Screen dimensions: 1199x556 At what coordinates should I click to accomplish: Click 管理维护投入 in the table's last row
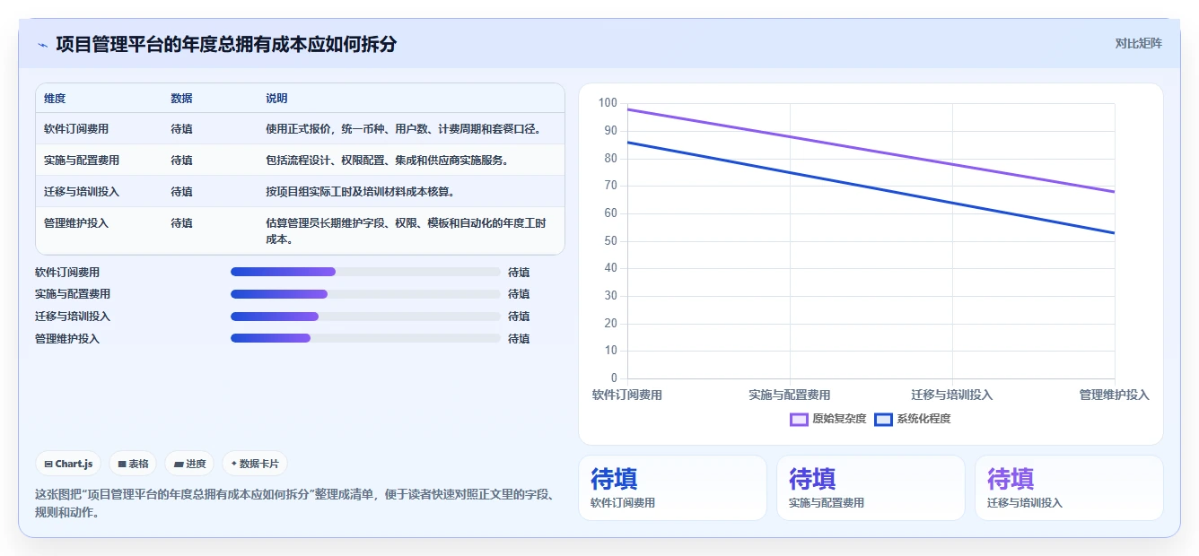click(76, 223)
